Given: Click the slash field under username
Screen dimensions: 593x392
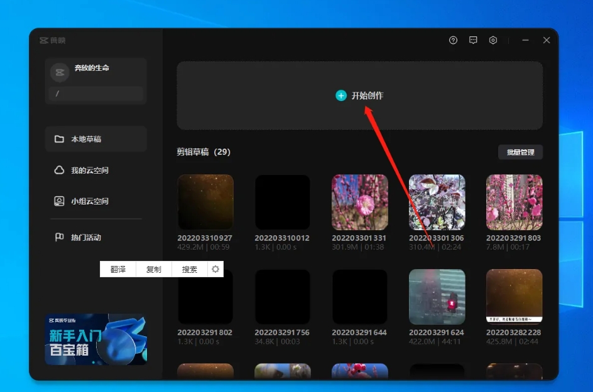Looking at the screenshot, I should tap(95, 93).
